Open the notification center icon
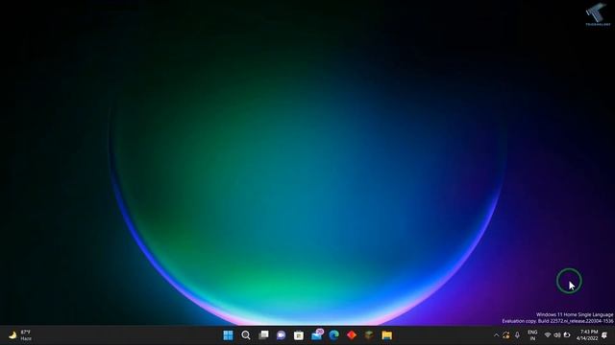 tap(604, 335)
